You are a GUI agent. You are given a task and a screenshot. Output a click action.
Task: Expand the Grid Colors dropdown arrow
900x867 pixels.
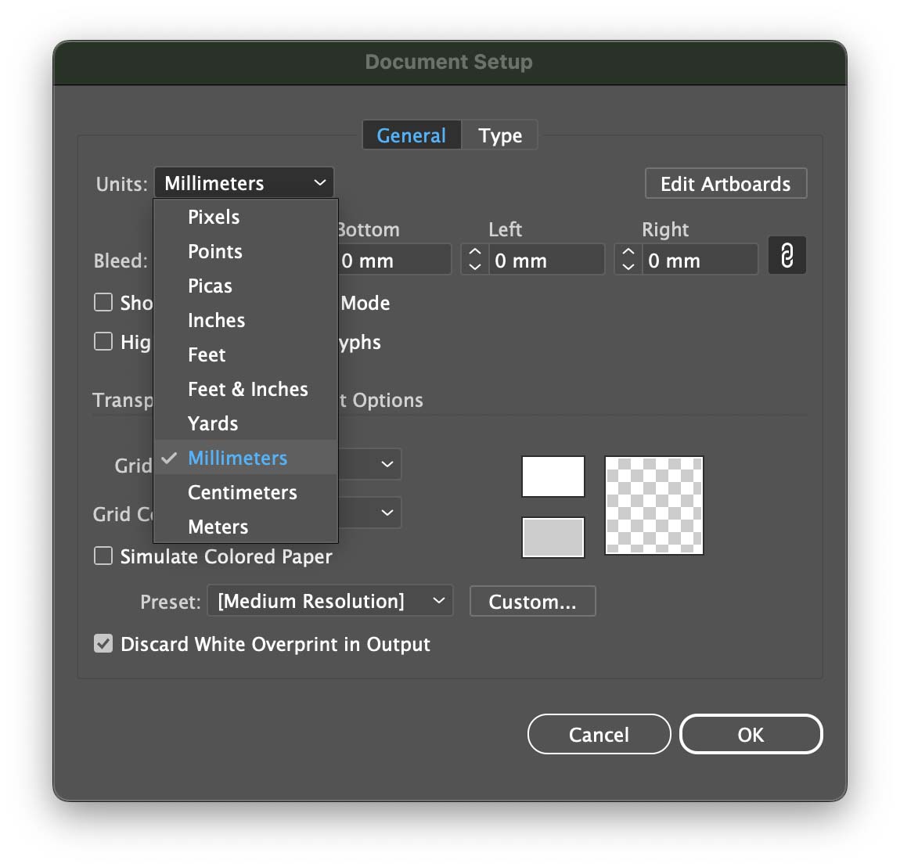pos(387,513)
